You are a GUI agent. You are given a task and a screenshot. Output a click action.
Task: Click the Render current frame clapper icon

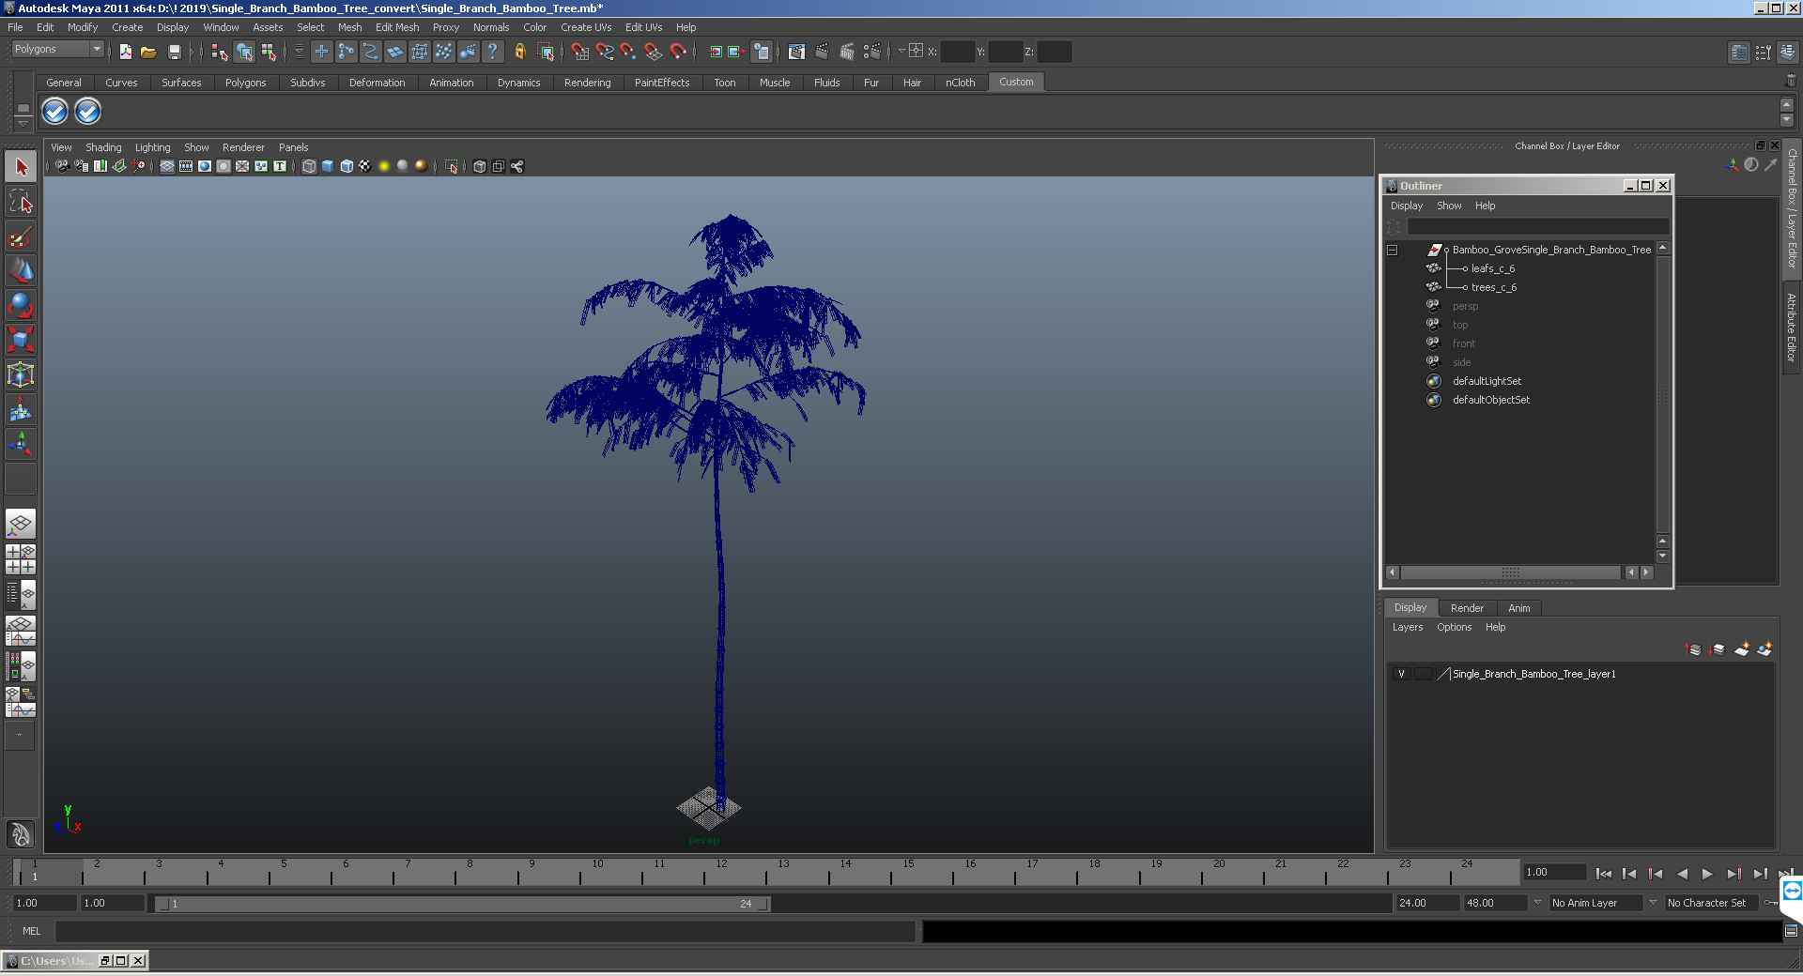coord(822,52)
